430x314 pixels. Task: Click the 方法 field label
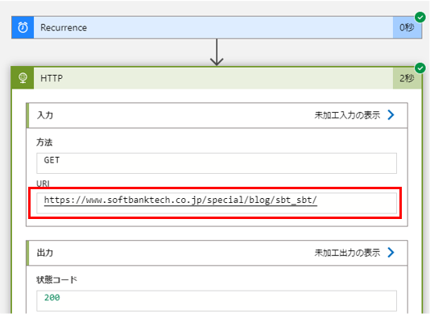pyautogui.click(x=44, y=143)
